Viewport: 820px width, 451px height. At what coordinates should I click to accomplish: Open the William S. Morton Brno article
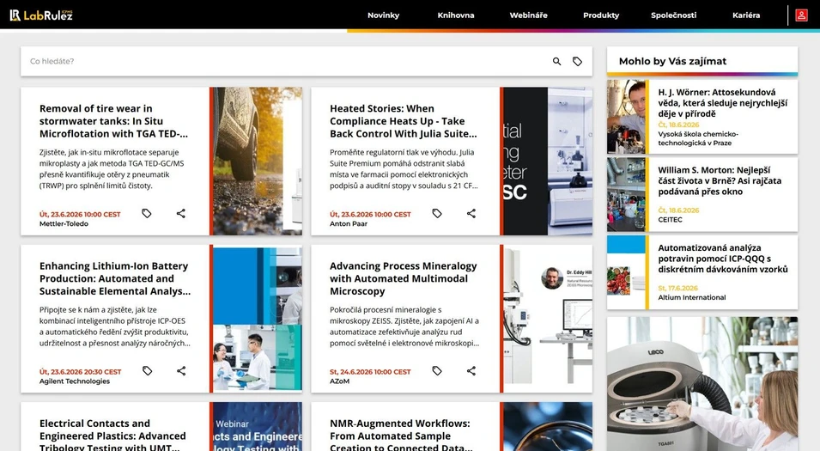(720, 180)
